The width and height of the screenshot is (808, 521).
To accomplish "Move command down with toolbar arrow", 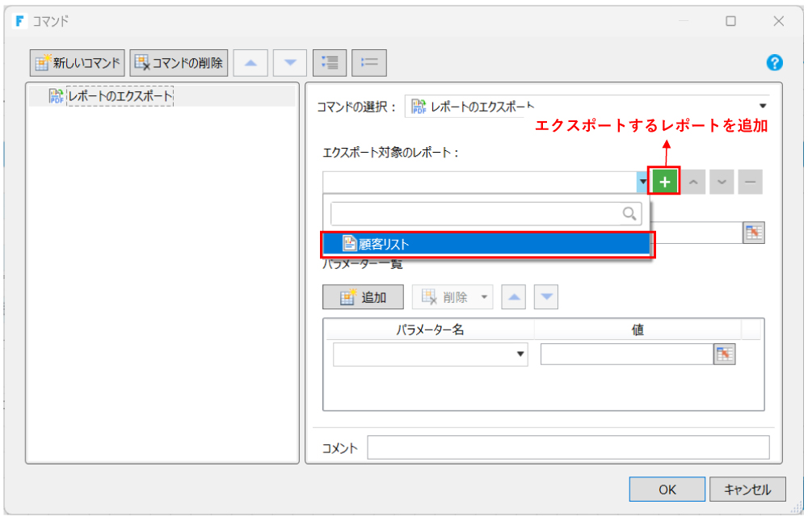I will coord(290,62).
